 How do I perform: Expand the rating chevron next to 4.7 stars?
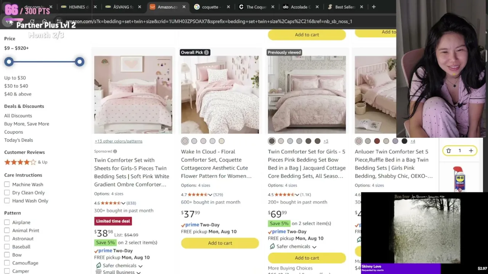210,195
